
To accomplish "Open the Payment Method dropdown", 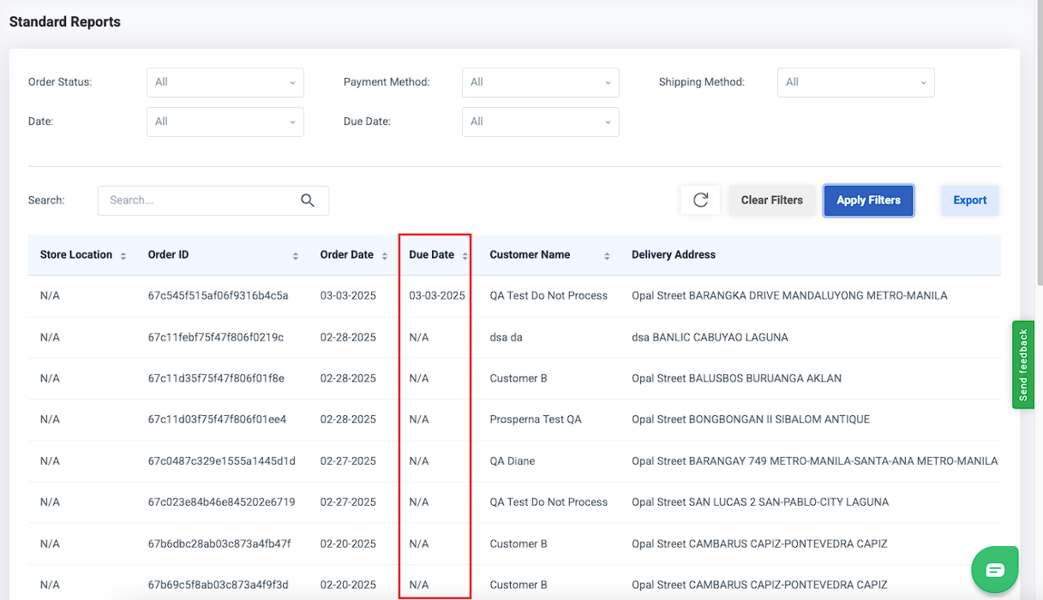I will 541,82.
